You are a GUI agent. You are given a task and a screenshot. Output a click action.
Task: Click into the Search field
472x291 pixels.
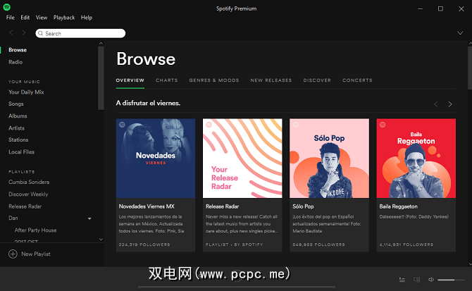[80, 33]
